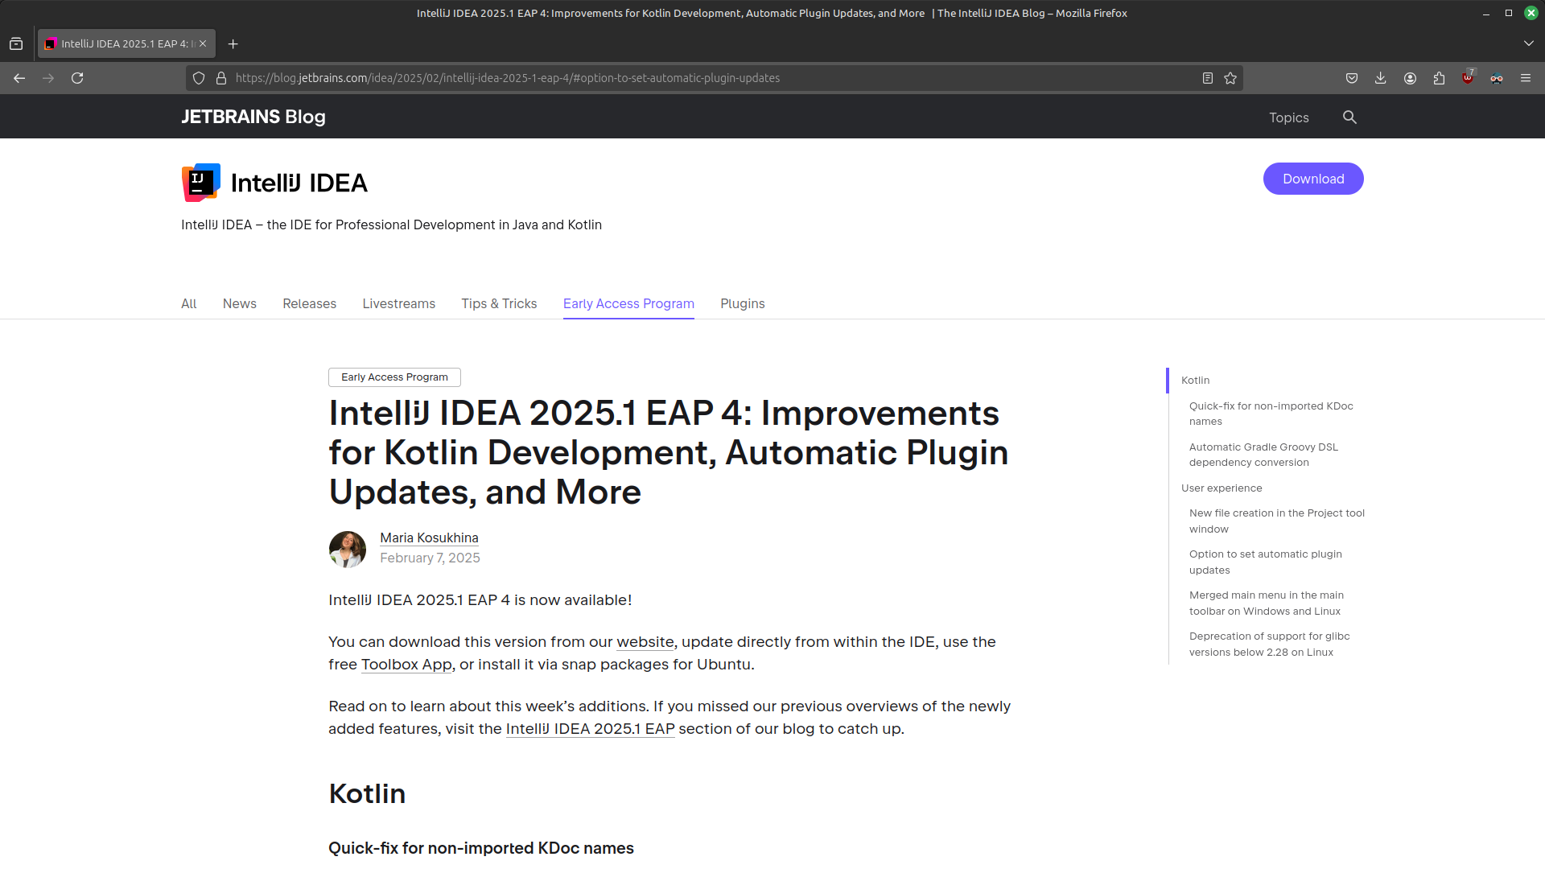Open a new tab with plus button
This screenshot has width=1545, height=869.
tap(233, 43)
